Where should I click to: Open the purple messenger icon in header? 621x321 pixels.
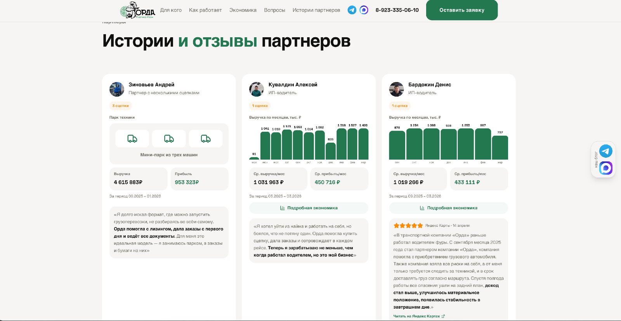click(364, 10)
